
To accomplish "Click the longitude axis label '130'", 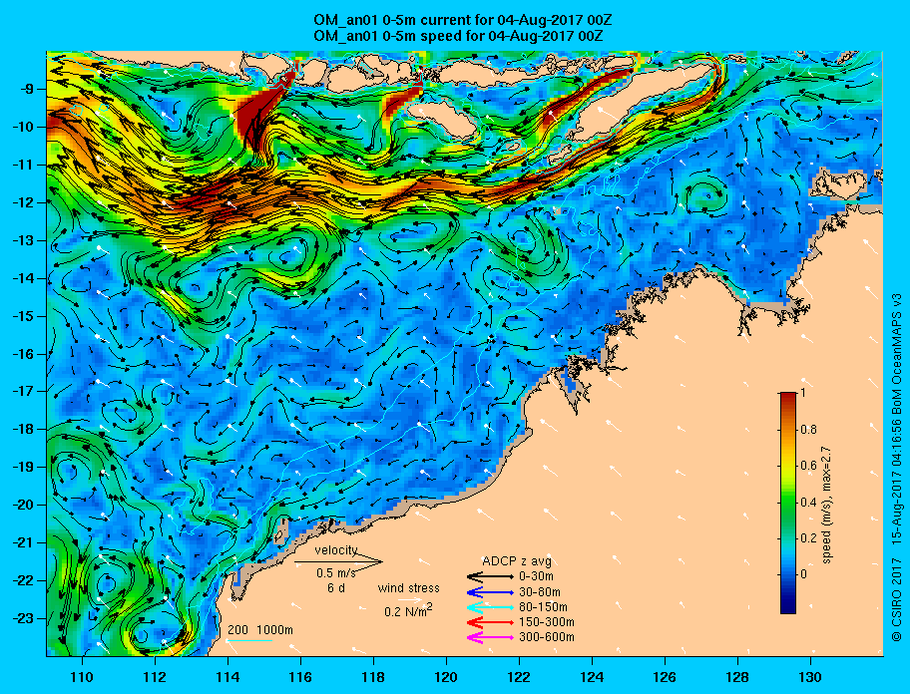I will point(810,677).
